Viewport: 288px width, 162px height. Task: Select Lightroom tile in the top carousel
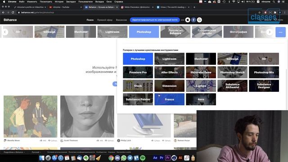click(x=112, y=32)
